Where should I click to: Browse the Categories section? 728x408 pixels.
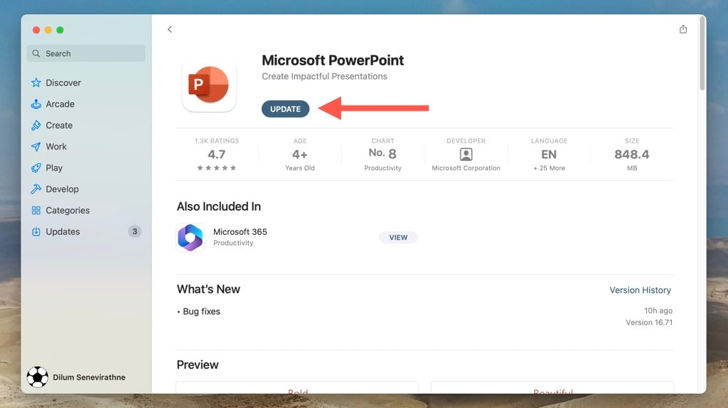click(x=68, y=211)
